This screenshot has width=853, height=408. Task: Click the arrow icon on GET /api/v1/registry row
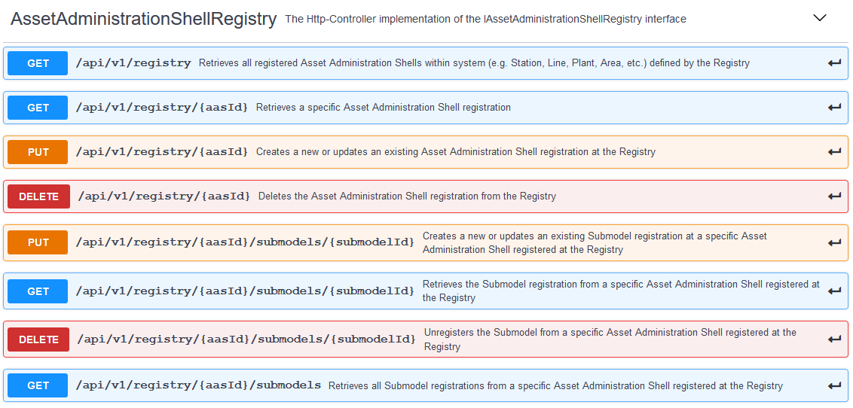(834, 63)
